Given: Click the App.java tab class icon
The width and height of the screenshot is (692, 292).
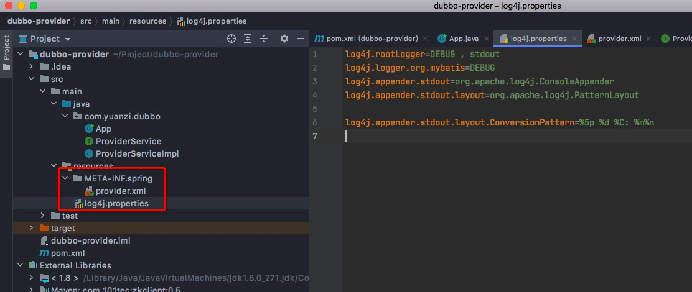Looking at the screenshot, I should click(x=442, y=39).
